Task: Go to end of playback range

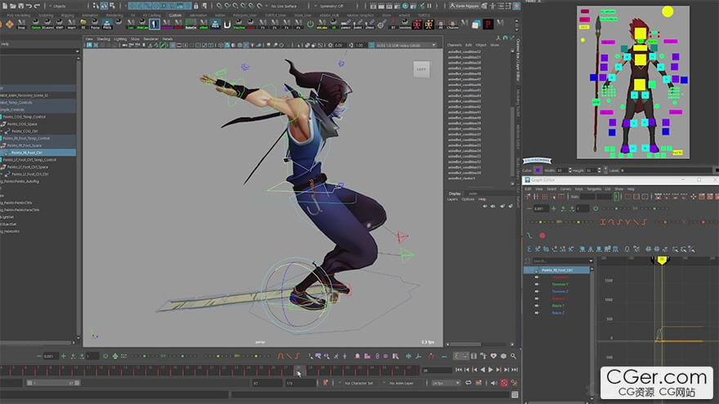Action: (515, 370)
